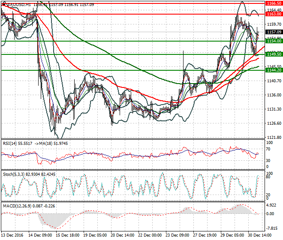This screenshot has height=240, width=283.
Task: Click the XAUUSD,H1 chart title triangle icon
Action: (x=3, y=5)
